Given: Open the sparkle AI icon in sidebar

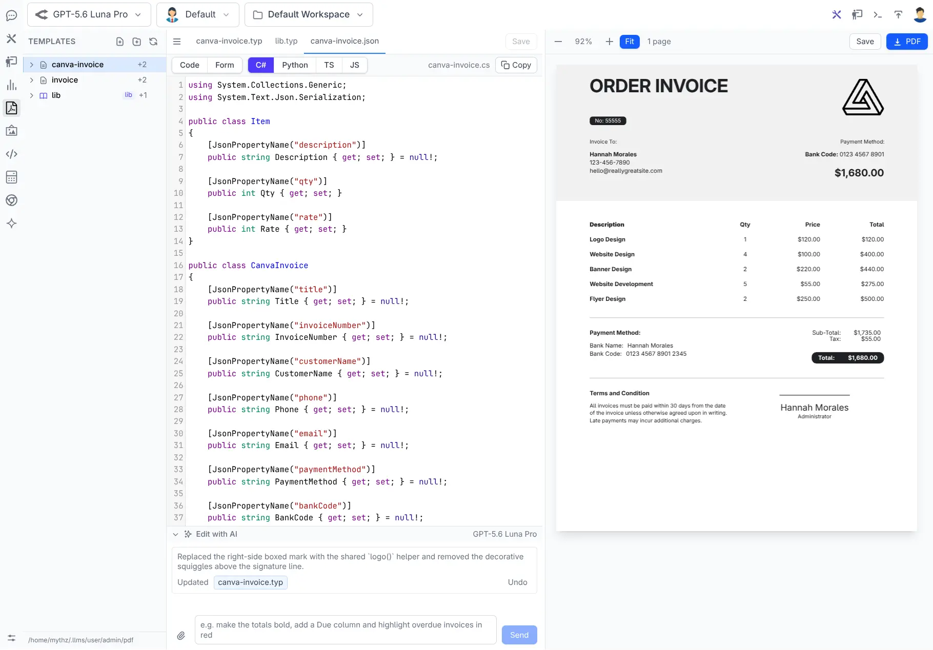Looking at the screenshot, I should tap(11, 223).
